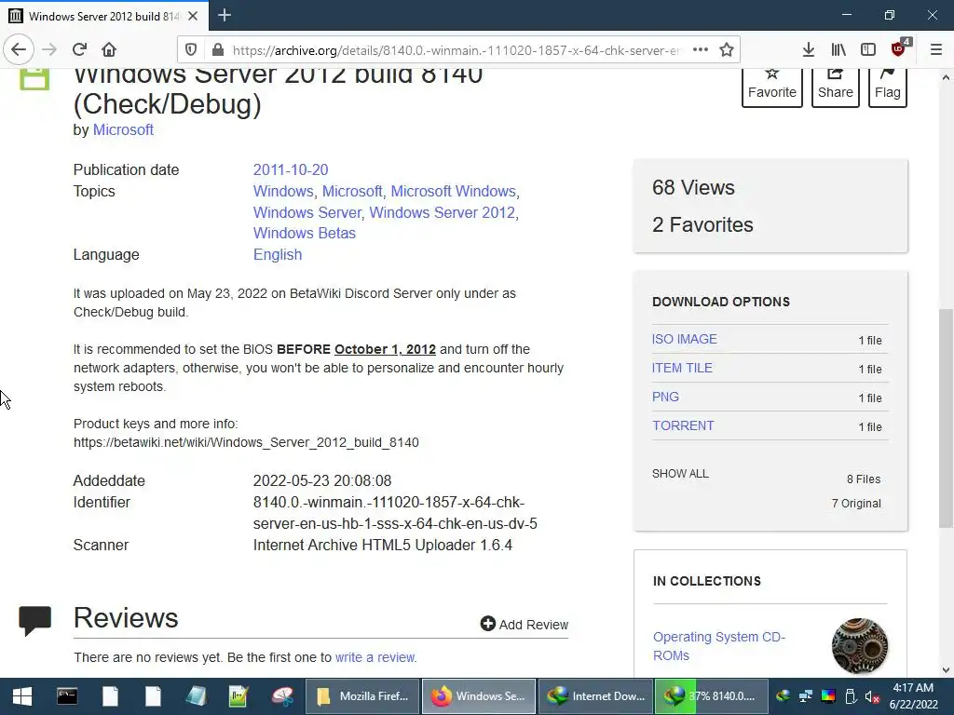Download the ISO IMAGE option

685,339
